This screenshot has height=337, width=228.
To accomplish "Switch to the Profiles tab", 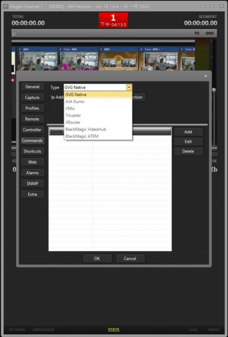I will [33, 108].
